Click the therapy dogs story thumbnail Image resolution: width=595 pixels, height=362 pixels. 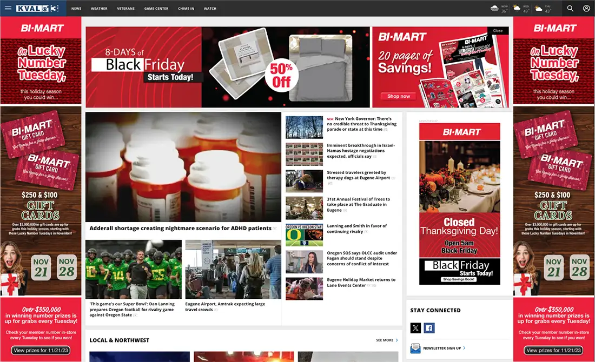coord(305,181)
